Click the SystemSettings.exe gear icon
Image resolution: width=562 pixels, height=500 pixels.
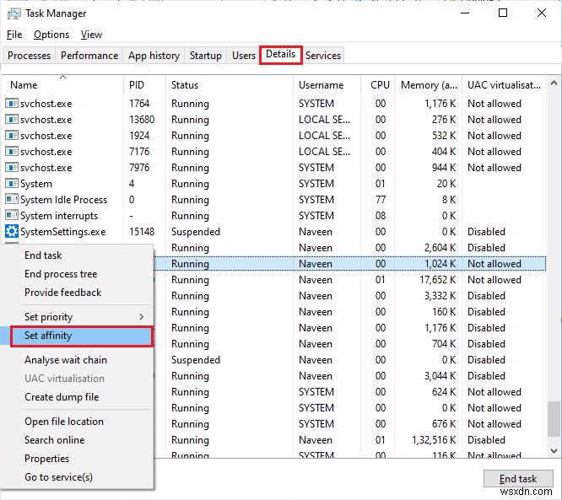(x=12, y=231)
